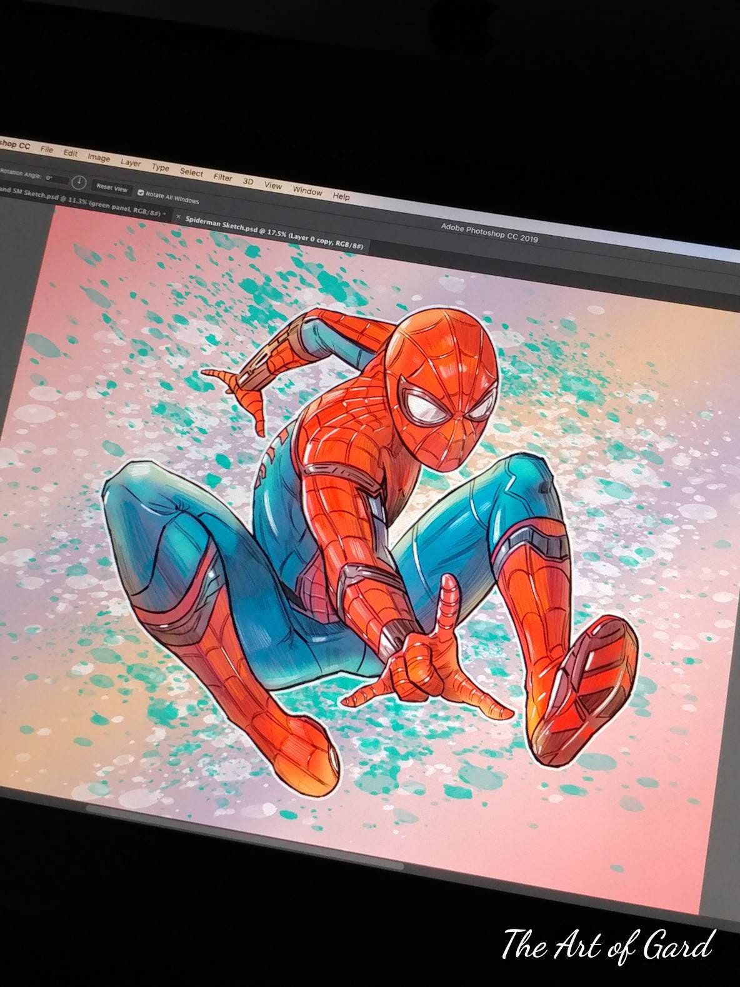
Task: Open the Layer menu
Action: point(131,163)
